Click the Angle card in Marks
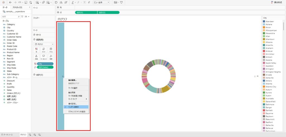 [51, 57]
